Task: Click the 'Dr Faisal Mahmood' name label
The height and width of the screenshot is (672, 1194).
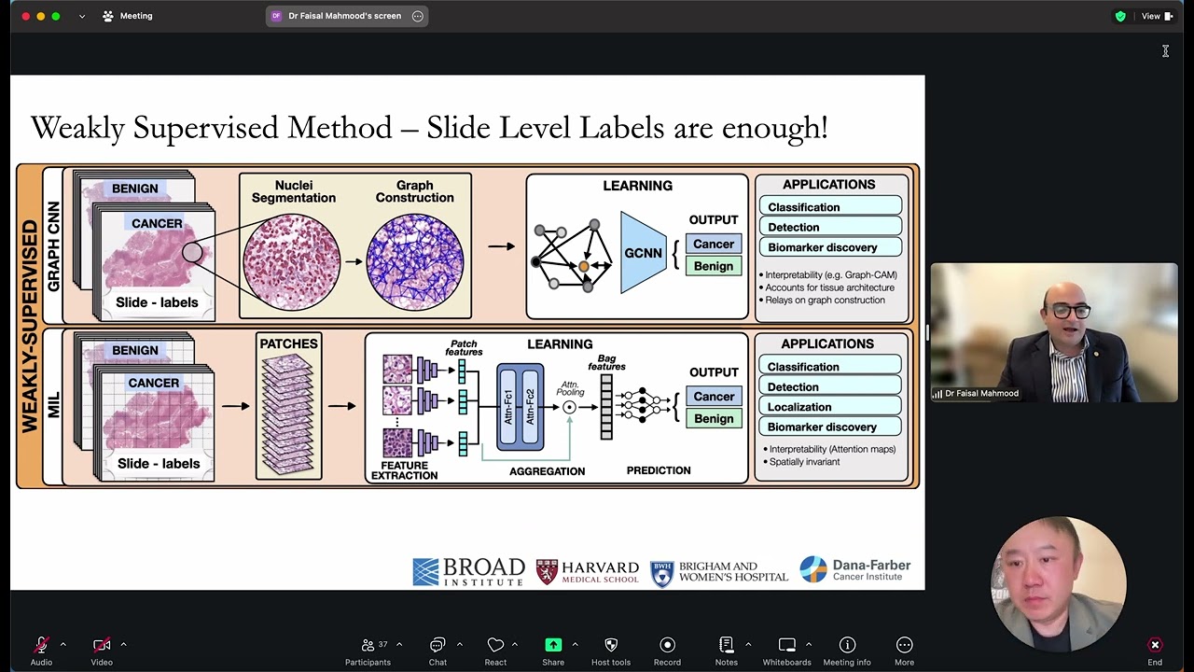Action: (981, 394)
